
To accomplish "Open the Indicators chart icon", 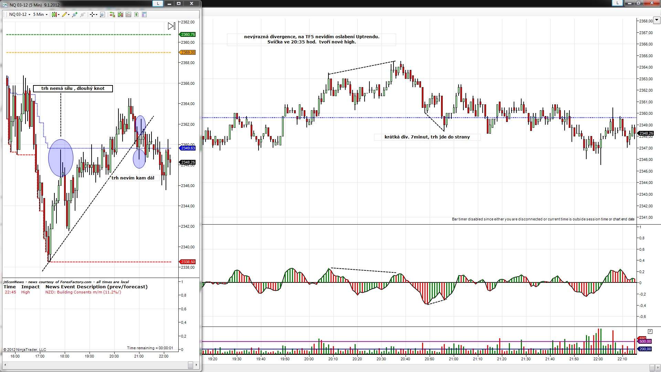I will point(128,14).
